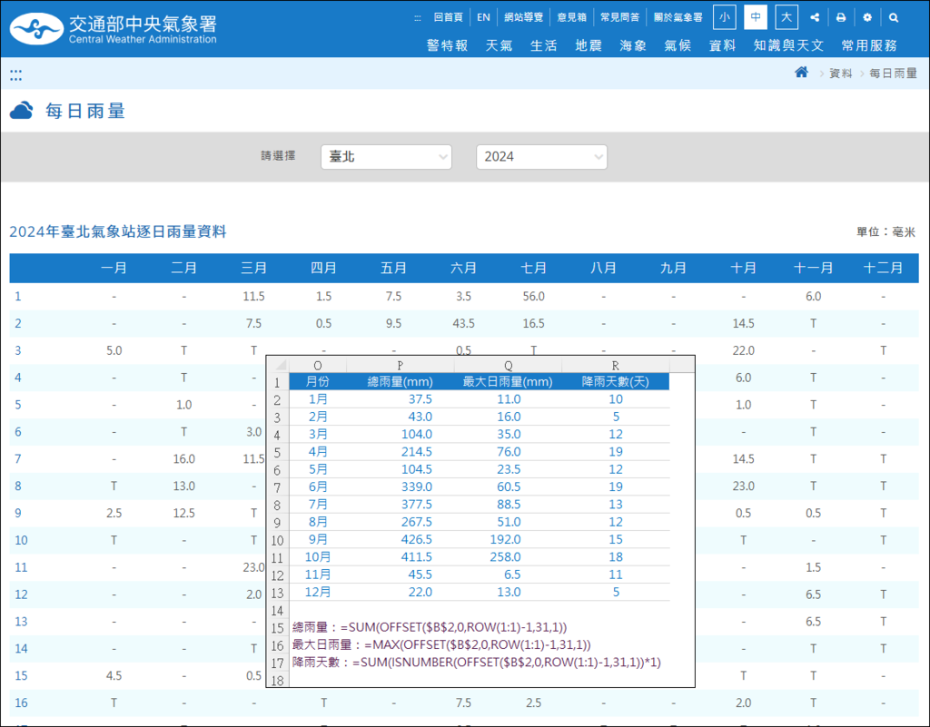Open the 生活 menu
930x727 pixels.
tap(543, 45)
